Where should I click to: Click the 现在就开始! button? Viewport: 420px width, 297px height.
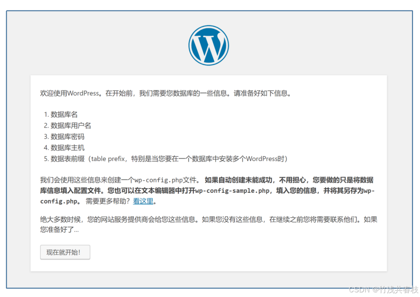point(65,252)
